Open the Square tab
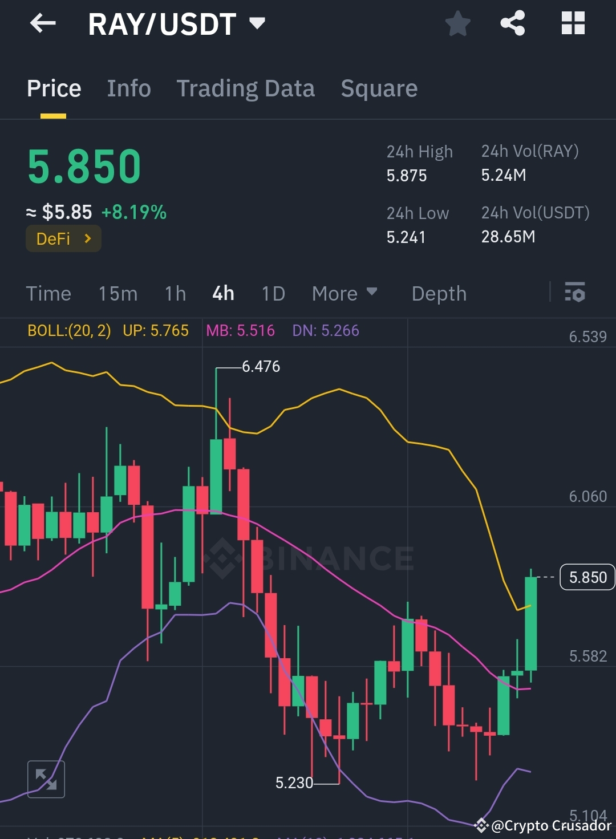The height and width of the screenshot is (839, 616). click(379, 88)
